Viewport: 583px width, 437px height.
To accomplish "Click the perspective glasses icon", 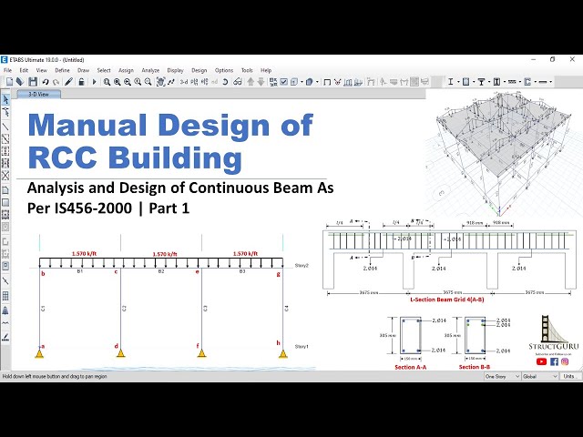I will (238, 82).
